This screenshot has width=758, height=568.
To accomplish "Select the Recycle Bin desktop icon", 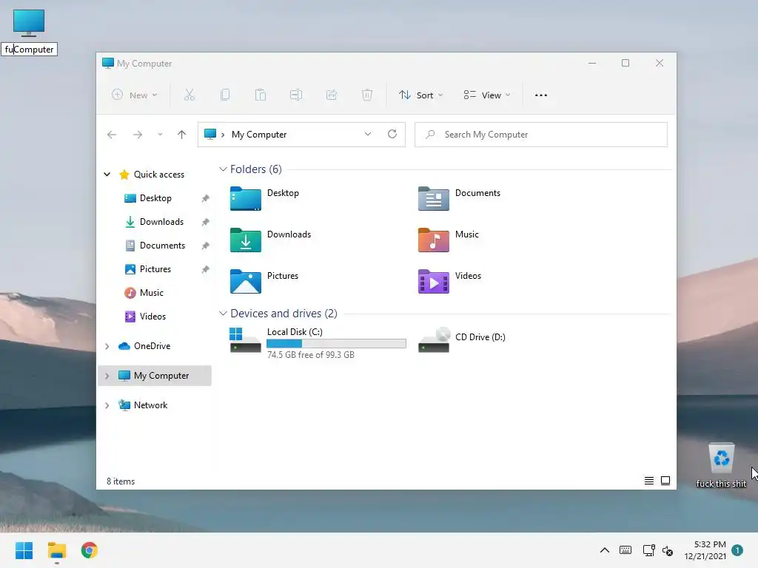I will (721, 459).
